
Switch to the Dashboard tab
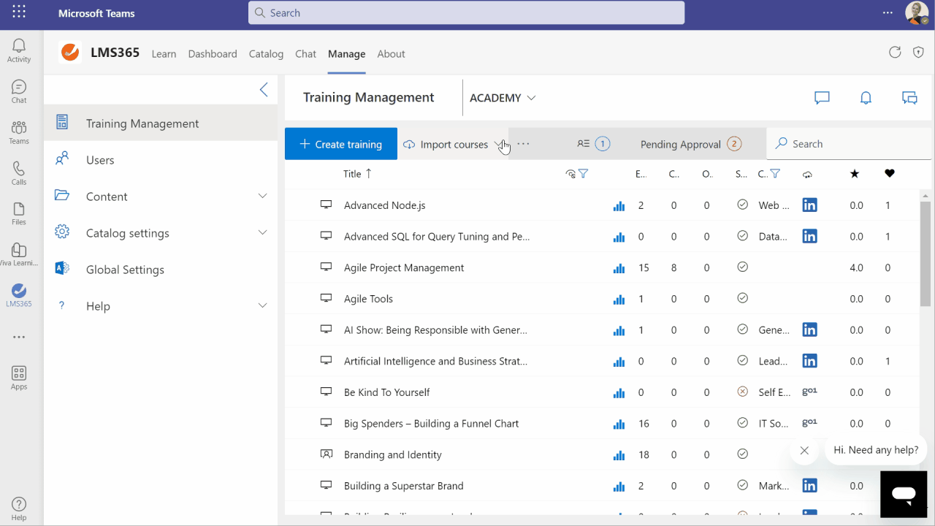[x=213, y=54]
